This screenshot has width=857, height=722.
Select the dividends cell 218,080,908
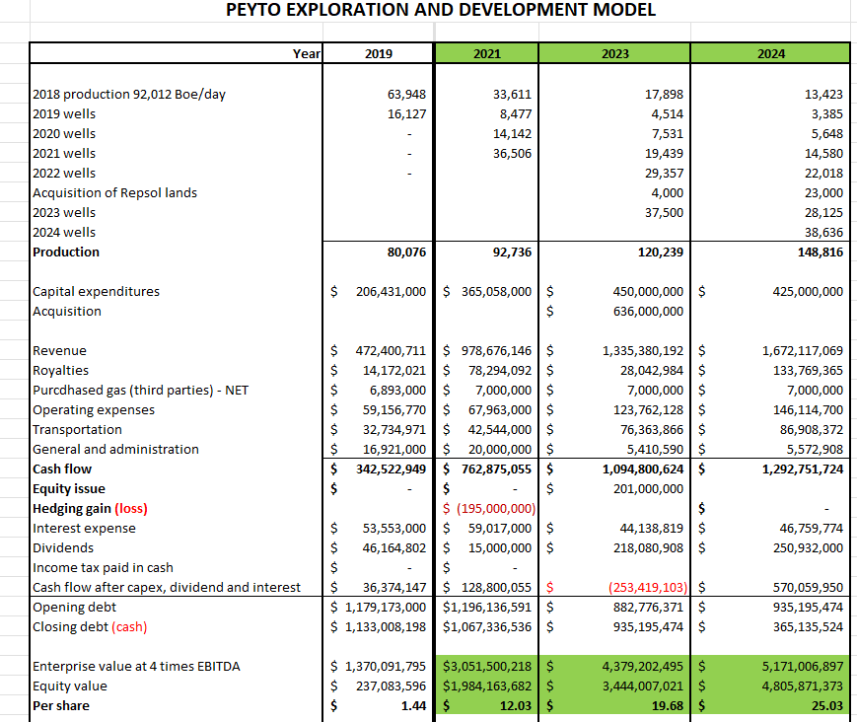coord(648,547)
